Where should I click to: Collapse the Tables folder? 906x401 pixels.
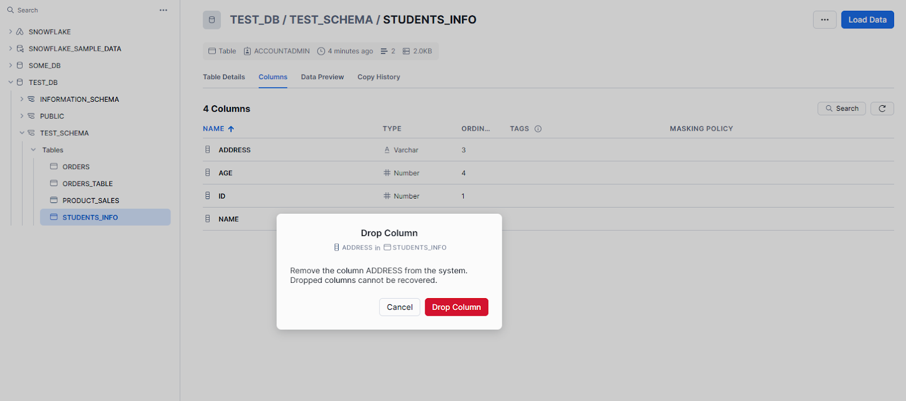coord(33,150)
